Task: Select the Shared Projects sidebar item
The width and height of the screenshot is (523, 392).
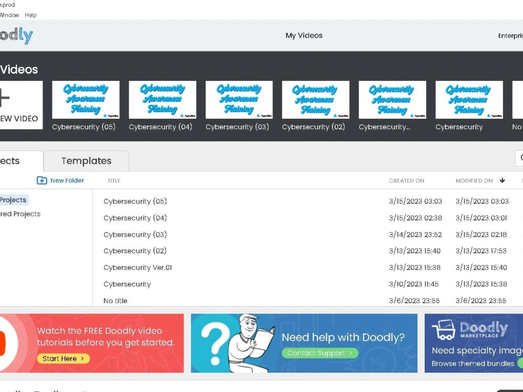Action: (x=20, y=214)
